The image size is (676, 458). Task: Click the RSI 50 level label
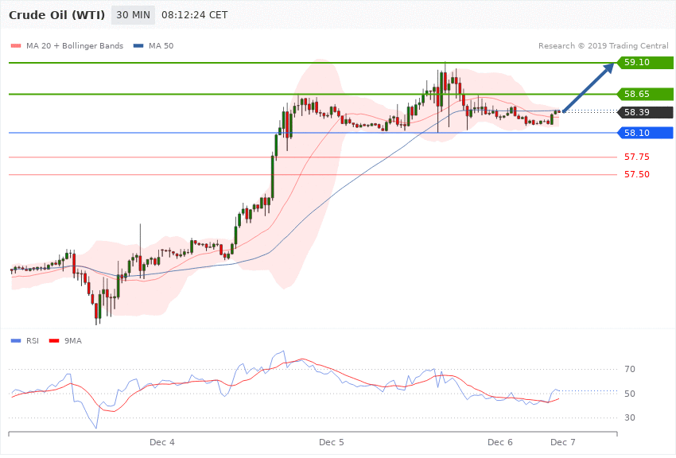(630, 394)
